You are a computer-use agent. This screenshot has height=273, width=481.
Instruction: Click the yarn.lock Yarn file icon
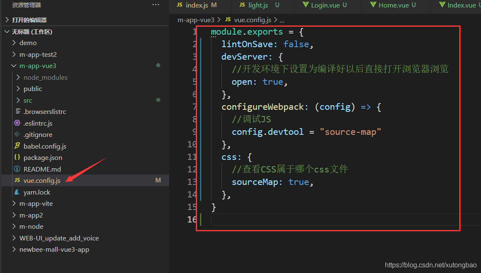[17, 192]
